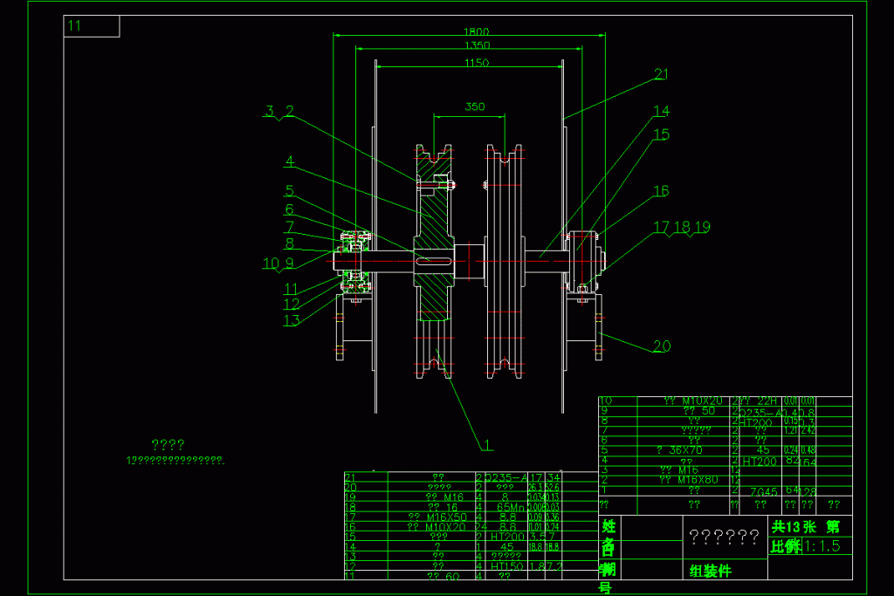Click the 组装件 title block cell
This screenshot has width=894, height=596.
[x=710, y=571]
